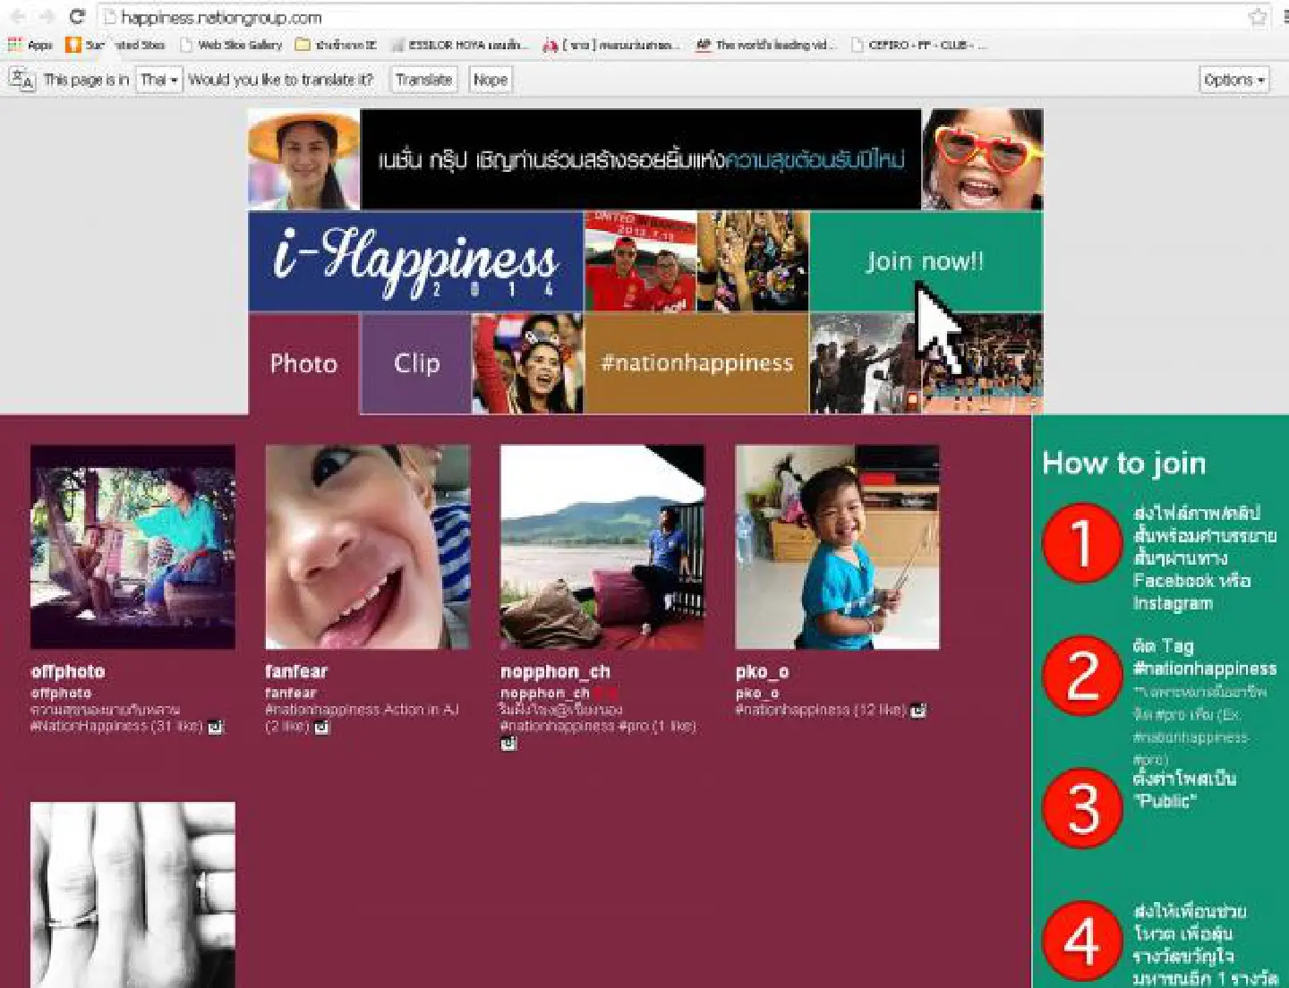The width and height of the screenshot is (1289, 988).
Task: Open the translate bar Options dropdown
Action: (1234, 80)
